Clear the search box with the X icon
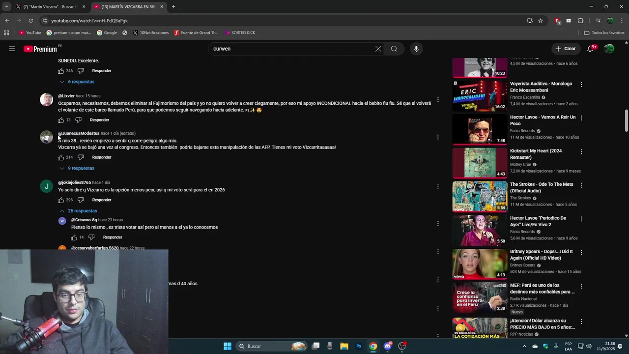Screen dimensions: 629x354 378,49
